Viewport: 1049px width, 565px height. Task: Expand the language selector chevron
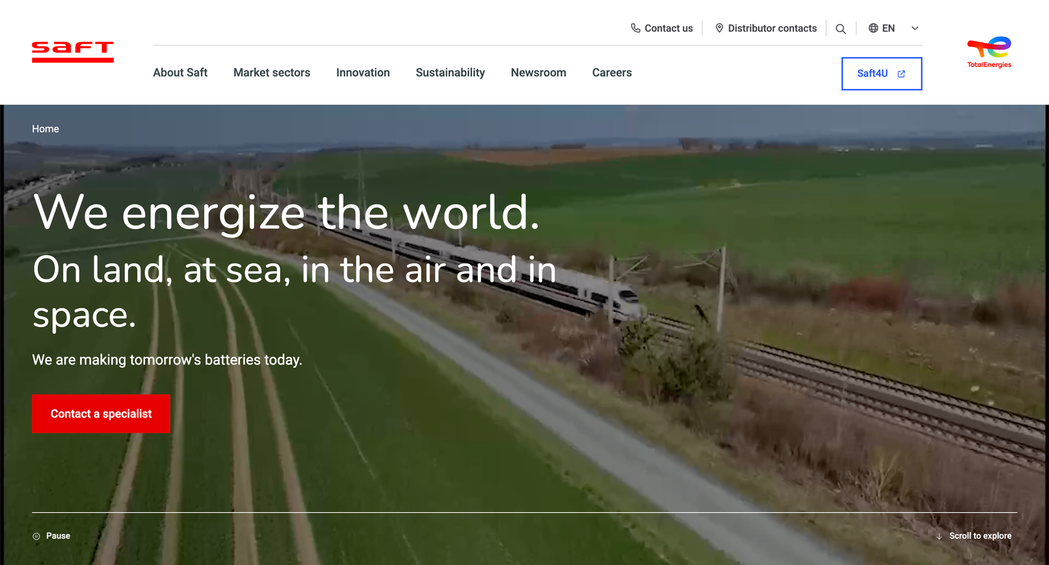pos(914,28)
